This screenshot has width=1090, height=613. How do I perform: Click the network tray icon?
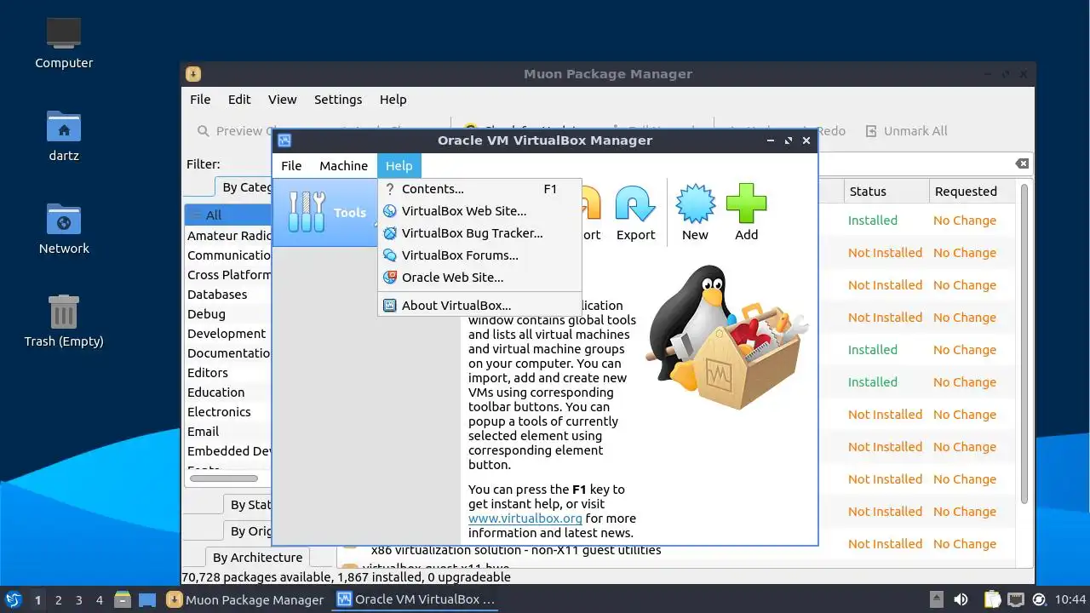click(1016, 599)
